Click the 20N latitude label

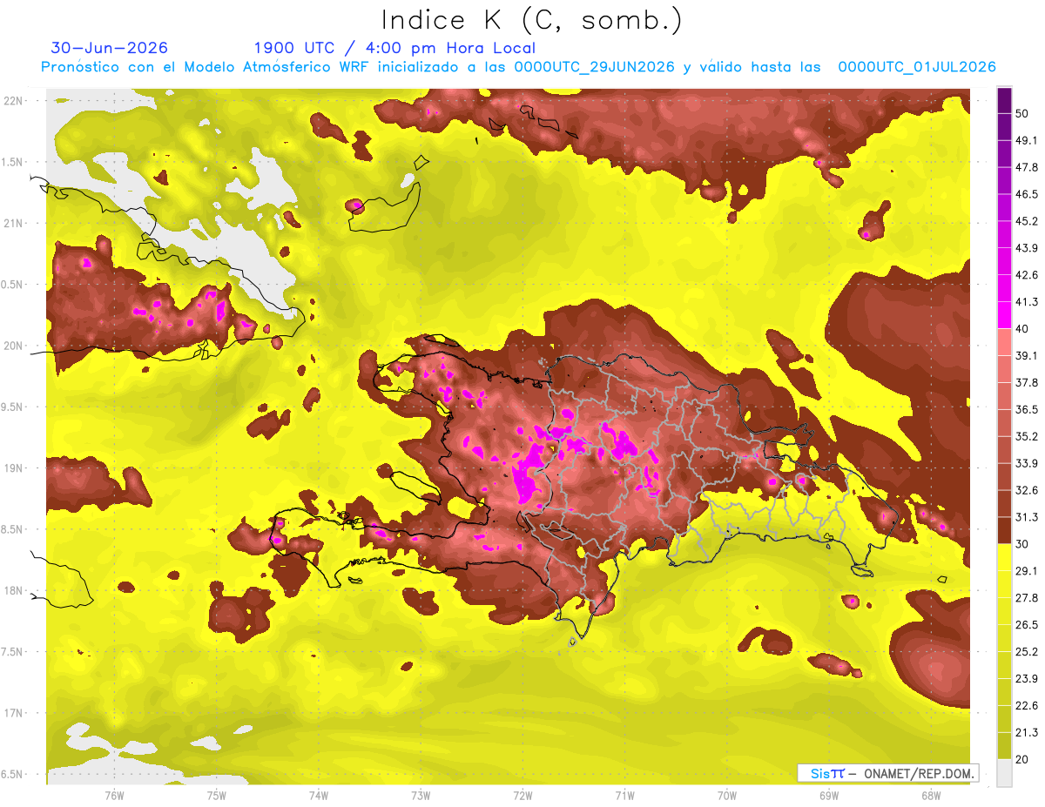point(14,346)
